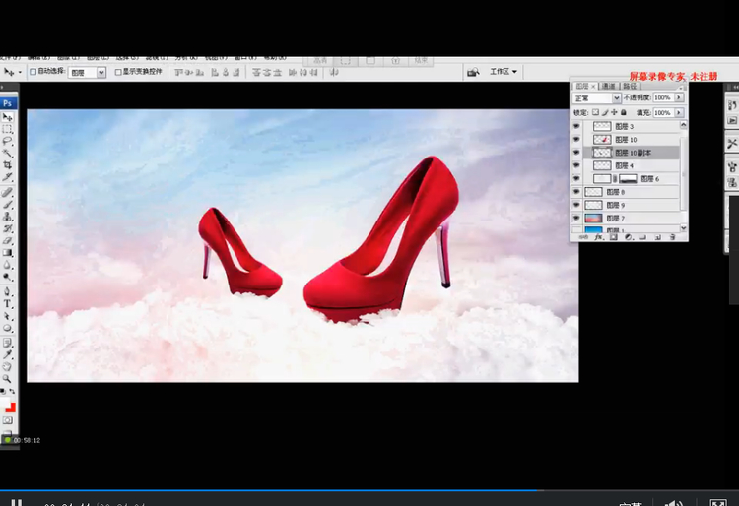Screen dimensions: 739x506
Task: Hide layer 图层 8
Action: [x=576, y=192]
